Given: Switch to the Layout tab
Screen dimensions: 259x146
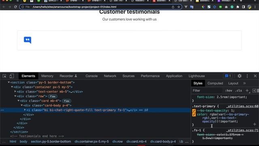Looking at the screenshot, I should click(233, 83).
